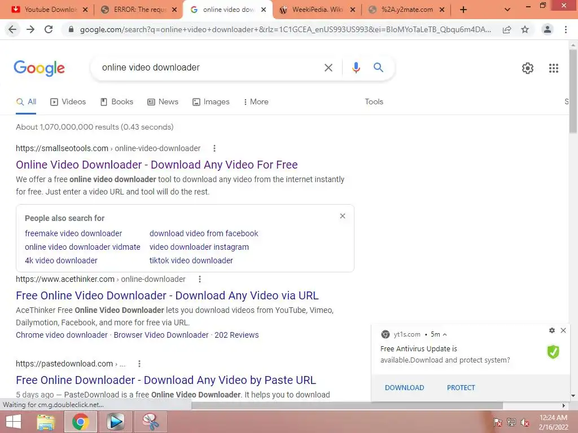Open Chrome profile avatar menu

tap(548, 29)
